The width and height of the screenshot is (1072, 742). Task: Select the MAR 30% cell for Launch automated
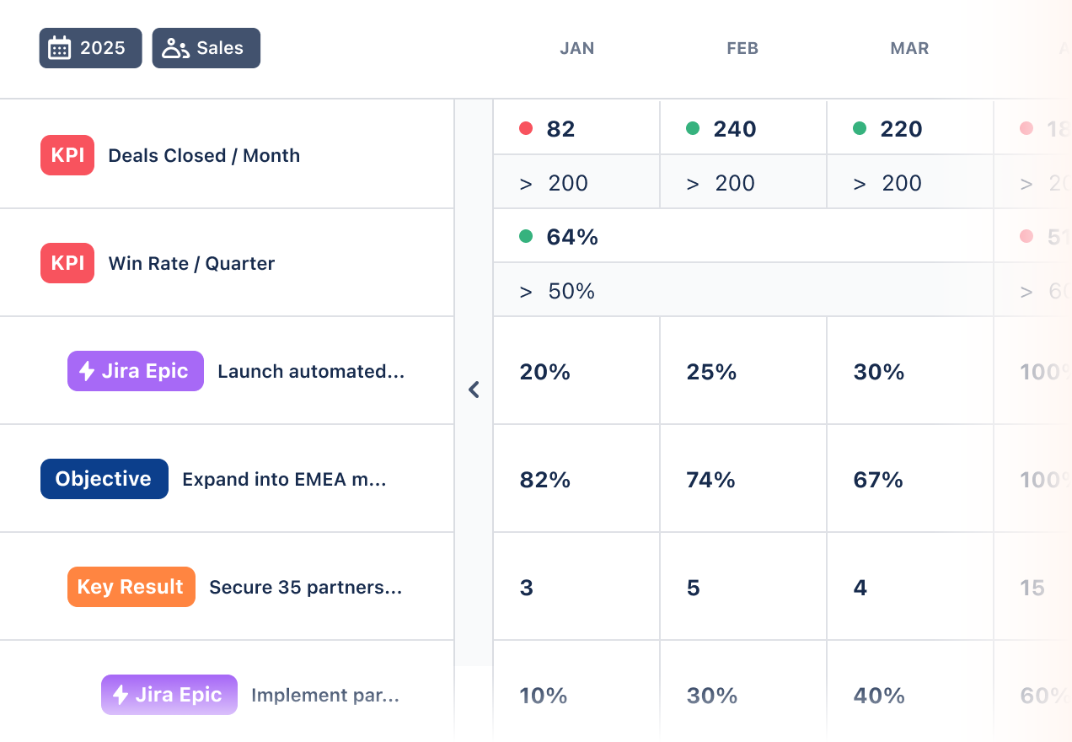click(910, 371)
